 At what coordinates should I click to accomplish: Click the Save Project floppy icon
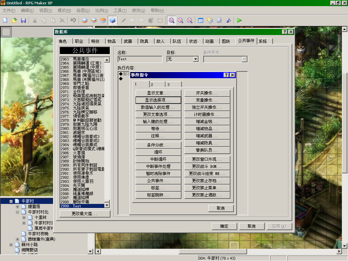[23, 20]
